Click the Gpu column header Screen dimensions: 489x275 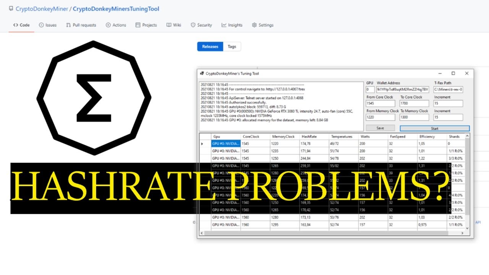pos(226,136)
